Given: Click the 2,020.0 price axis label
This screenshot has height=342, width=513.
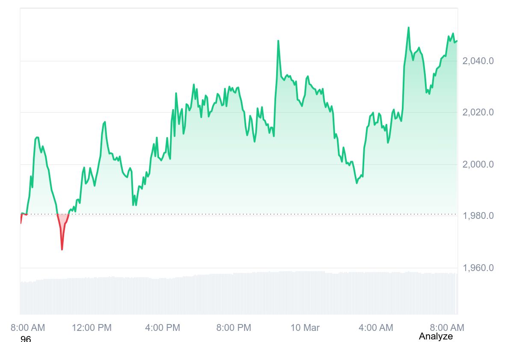Looking at the screenshot, I should [478, 112].
